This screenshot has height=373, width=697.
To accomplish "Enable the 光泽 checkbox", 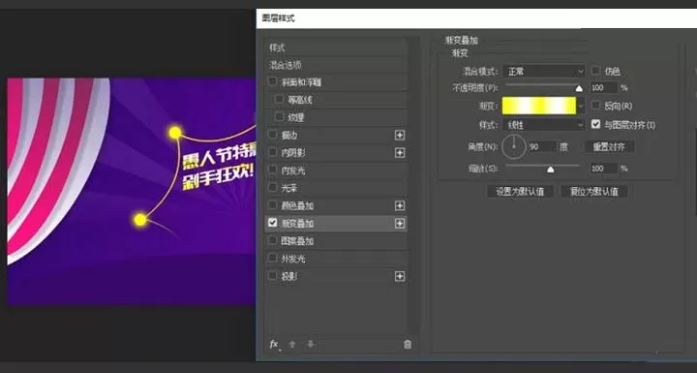I will click(272, 187).
